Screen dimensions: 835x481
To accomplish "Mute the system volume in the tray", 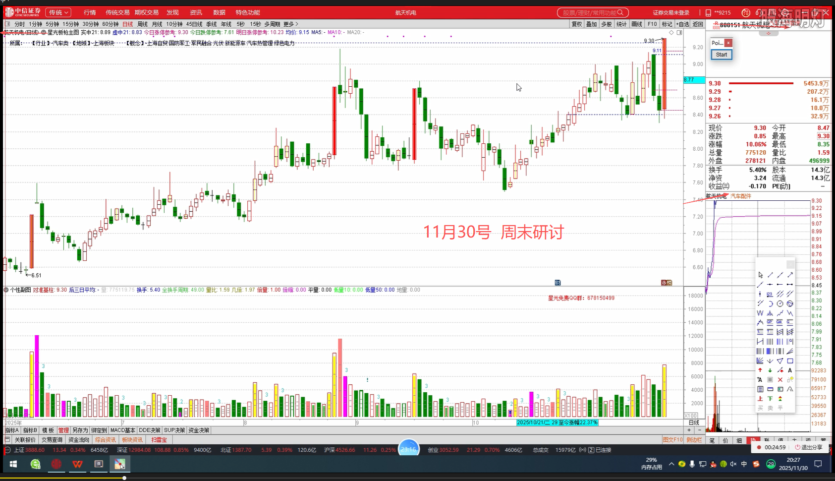I will (x=732, y=464).
